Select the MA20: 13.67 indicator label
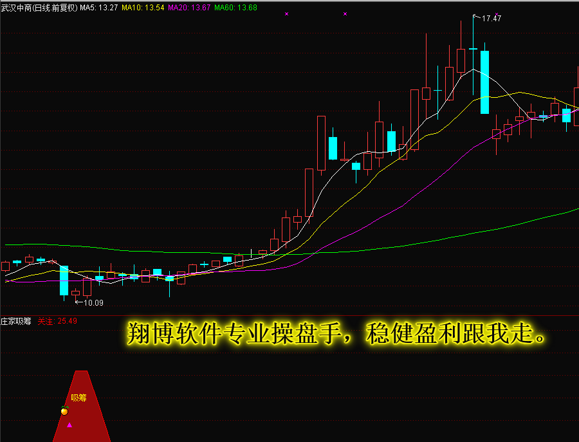The width and height of the screenshot is (579, 442). point(189,8)
